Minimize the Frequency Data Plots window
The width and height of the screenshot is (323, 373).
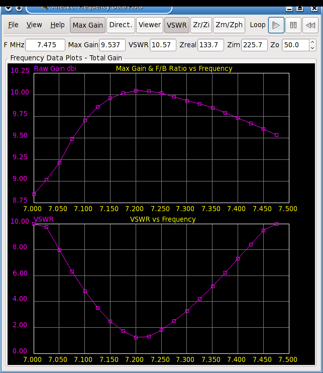[x=289, y=9]
